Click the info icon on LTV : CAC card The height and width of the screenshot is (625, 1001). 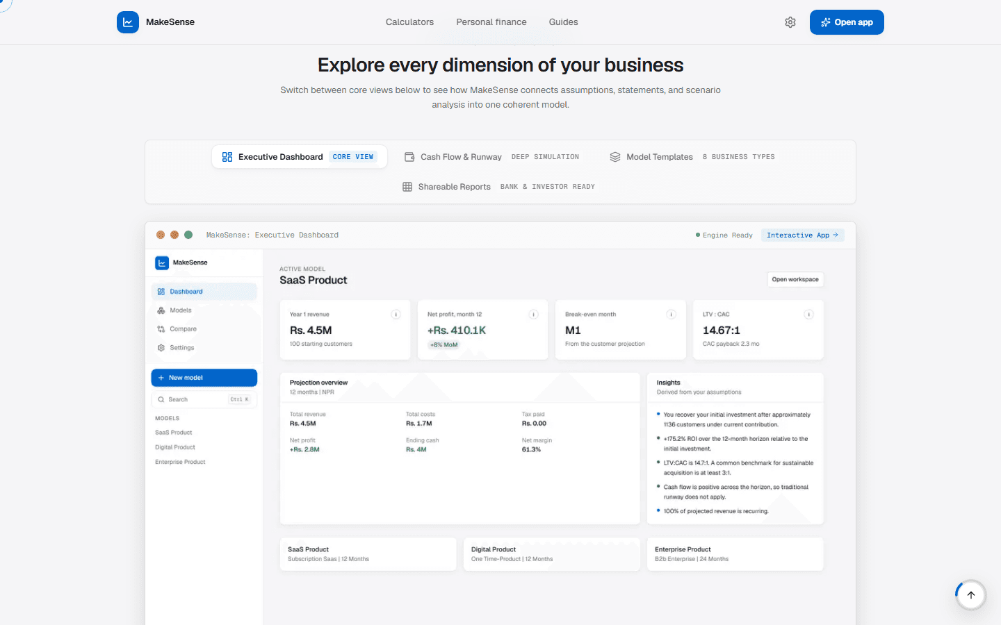click(809, 315)
